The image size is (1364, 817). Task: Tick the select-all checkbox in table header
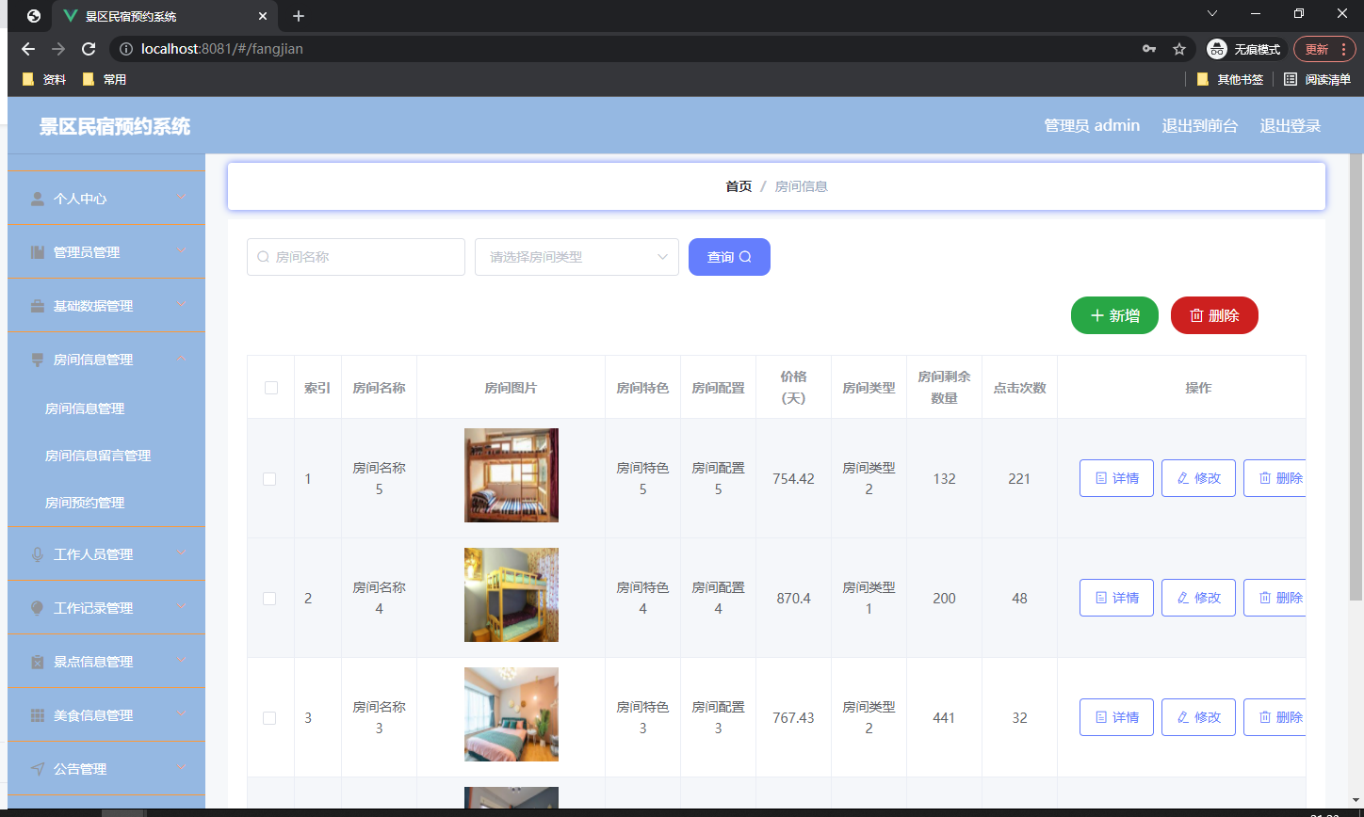(271, 388)
